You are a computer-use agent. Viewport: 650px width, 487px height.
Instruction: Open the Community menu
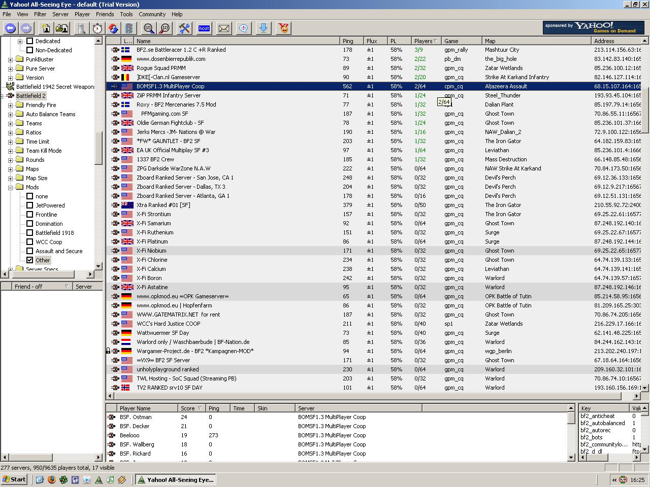click(x=152, y=14)
